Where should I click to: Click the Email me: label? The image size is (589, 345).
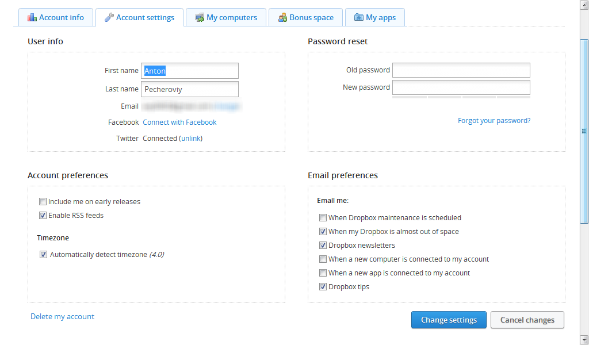[333, 201]
